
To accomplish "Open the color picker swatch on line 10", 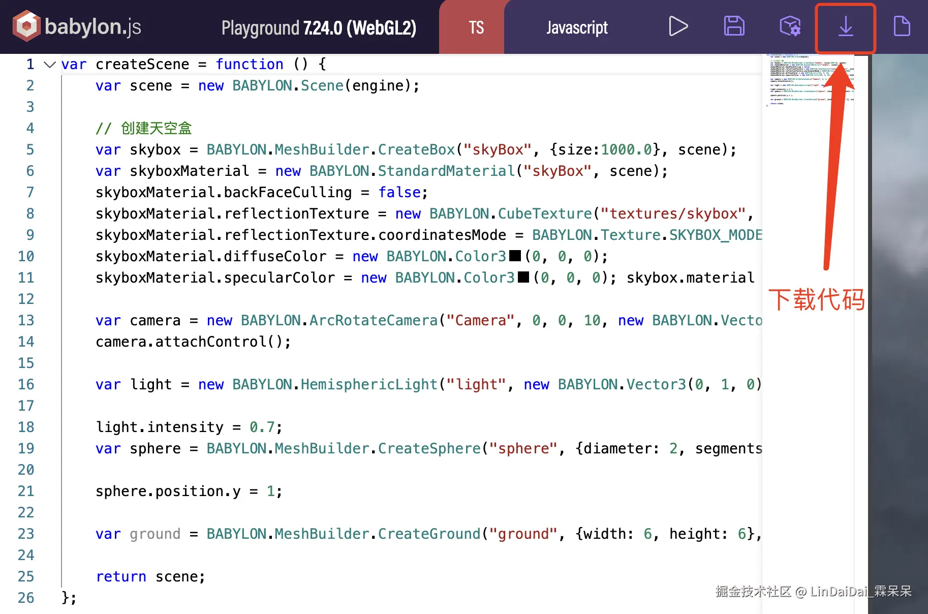I will (515, 256).
